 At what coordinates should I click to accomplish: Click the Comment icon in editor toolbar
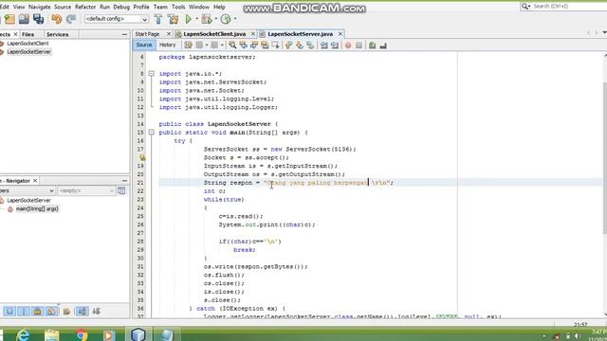pyautogui.click(x=372, y=45)
